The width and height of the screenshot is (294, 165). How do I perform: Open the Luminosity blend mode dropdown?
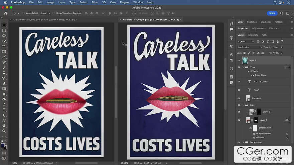point(250,47)
